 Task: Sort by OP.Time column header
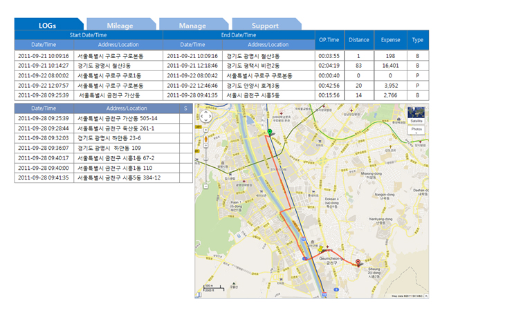tap(329, 39)
